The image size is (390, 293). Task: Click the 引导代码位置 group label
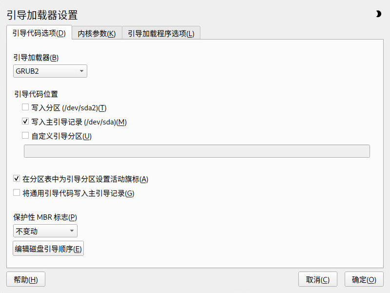coord(36,94)
